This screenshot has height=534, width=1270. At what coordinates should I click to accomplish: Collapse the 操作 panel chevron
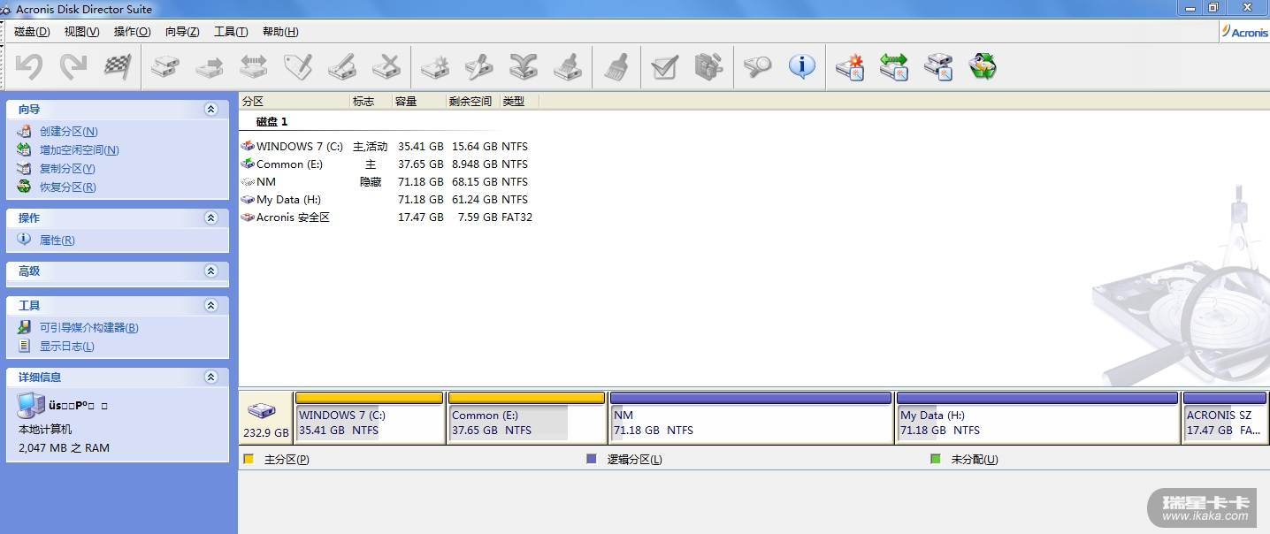click(x=210, y=217)
